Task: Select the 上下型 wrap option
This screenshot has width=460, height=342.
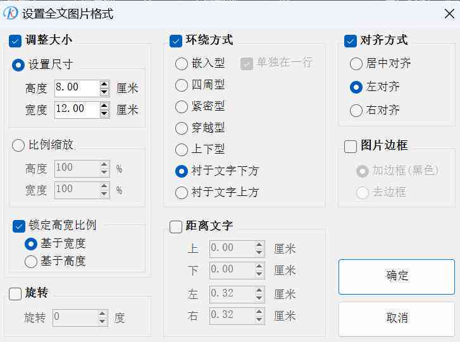Action: [182, 149]
